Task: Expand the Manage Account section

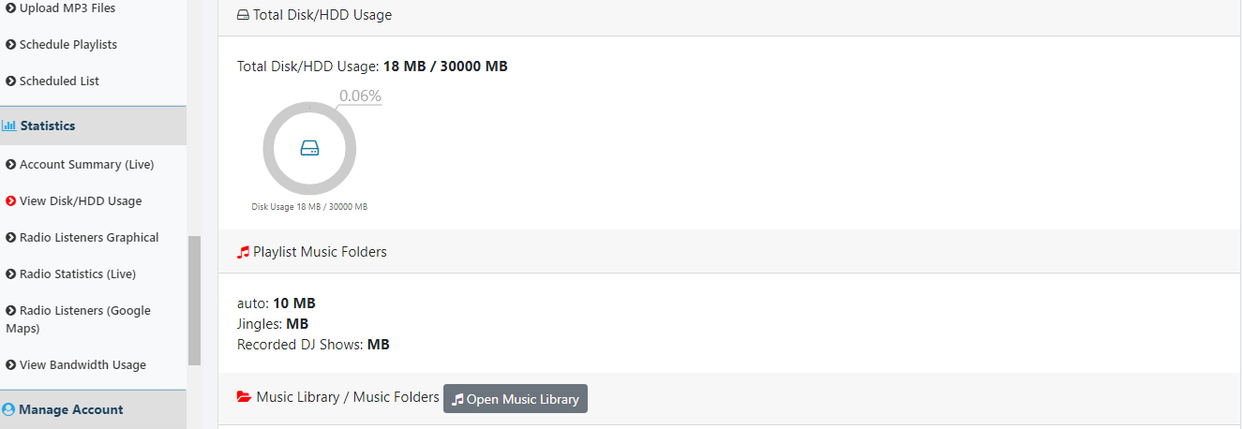Action: (93, 409)
